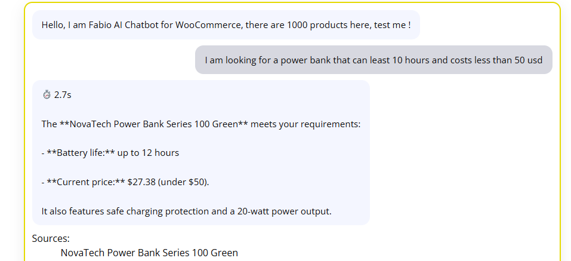Click the Battery life label
Viewport: 571px width, 261px height.
(76, 152)
